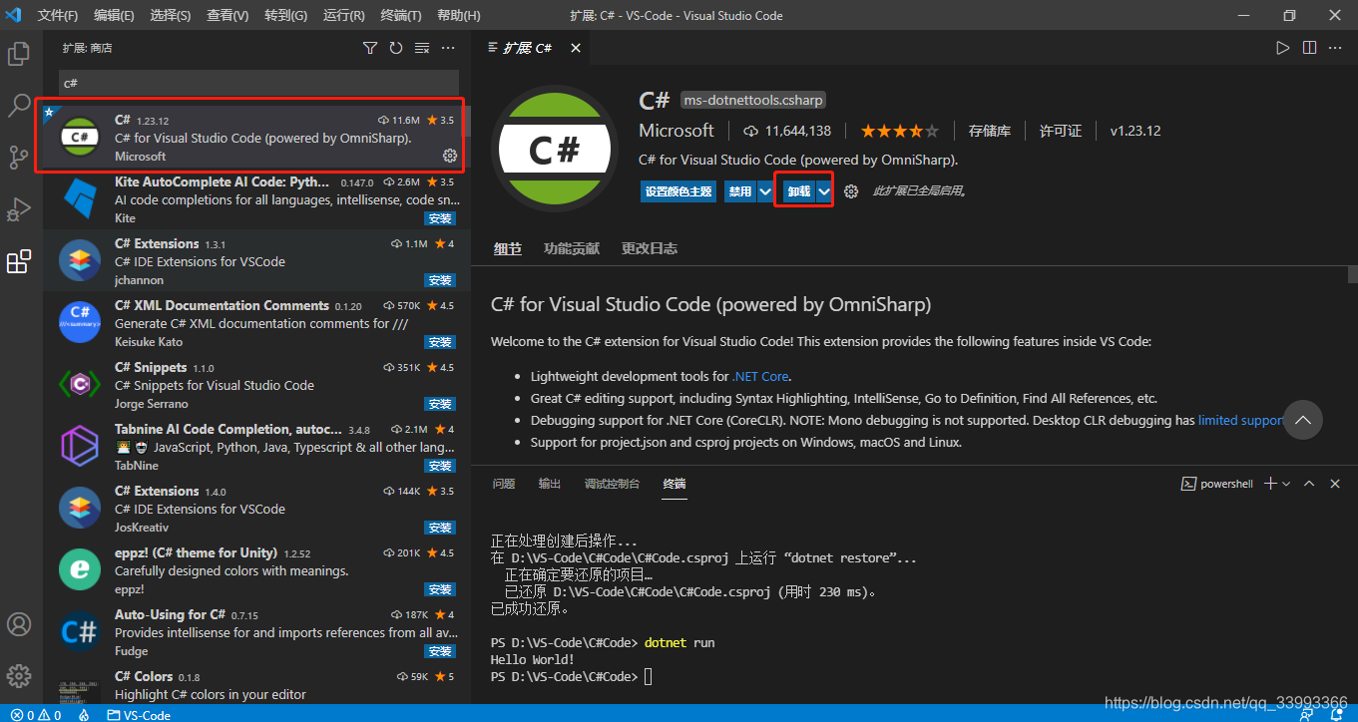The height and width of the screenshot is (722, 1358).
Task: Expand the uninstall button dropdown arrow
Action: coord(824,191)
